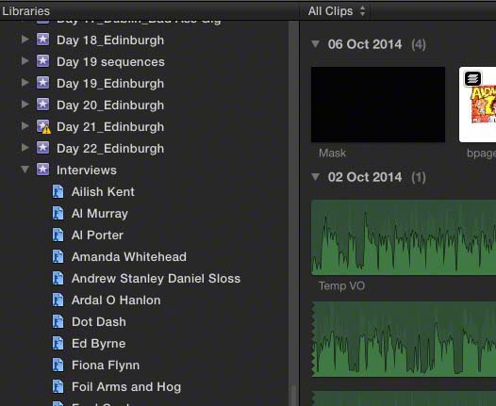The height and width of the screenshot is (406, 496).
Task: Select the bpage clip thumbnail
Action: click(x=478, y=105)
